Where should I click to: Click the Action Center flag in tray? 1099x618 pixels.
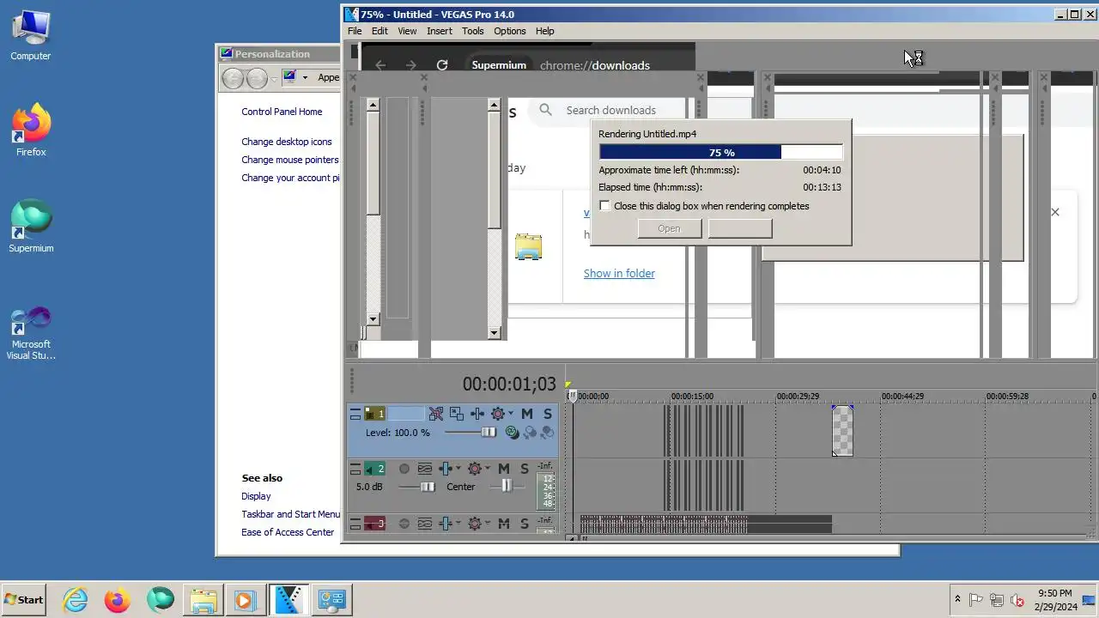click(x=976, y=600)
